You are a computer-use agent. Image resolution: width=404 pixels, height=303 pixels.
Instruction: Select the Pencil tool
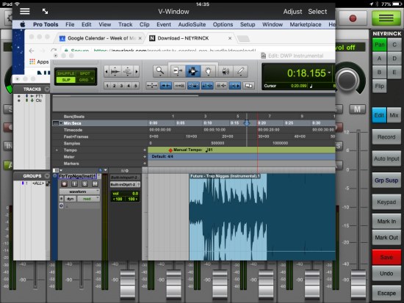pyautogui.click(x=240, y=71)
